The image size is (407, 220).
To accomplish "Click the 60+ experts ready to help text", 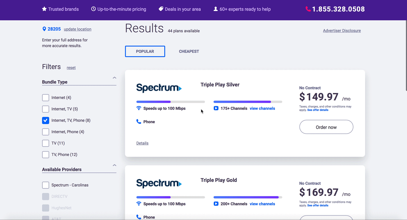I will tap(245, 9).
